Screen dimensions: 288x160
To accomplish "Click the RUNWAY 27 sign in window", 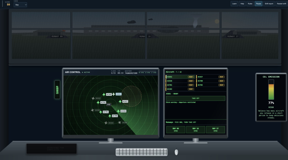I will click(233, 37).
